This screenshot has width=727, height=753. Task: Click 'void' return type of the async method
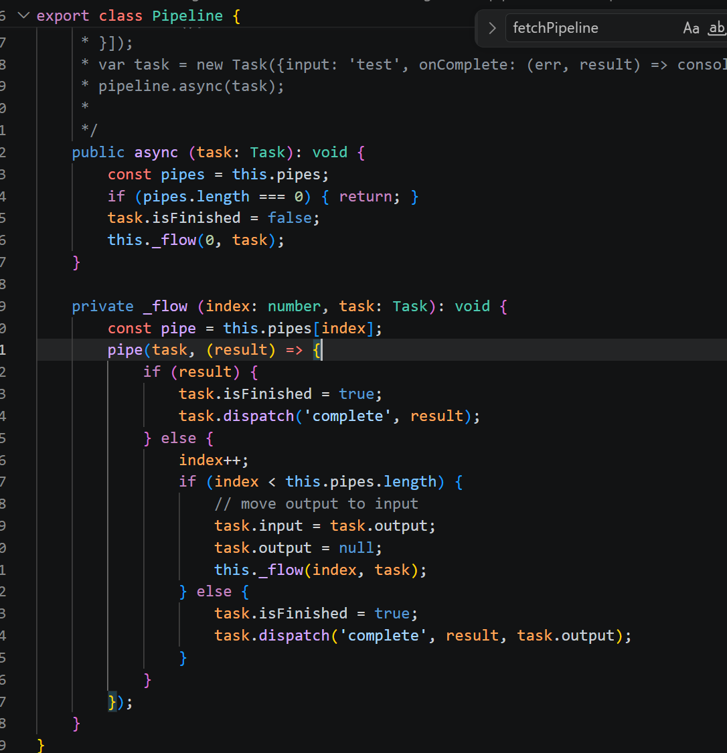[x=329, y=153]
